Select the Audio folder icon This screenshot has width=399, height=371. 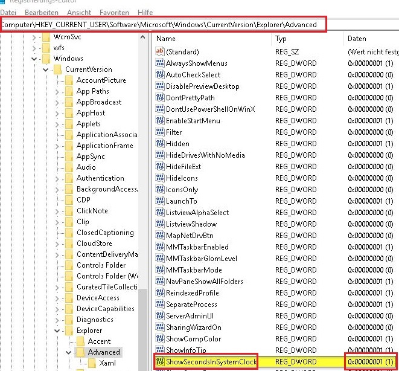[69, 167]
